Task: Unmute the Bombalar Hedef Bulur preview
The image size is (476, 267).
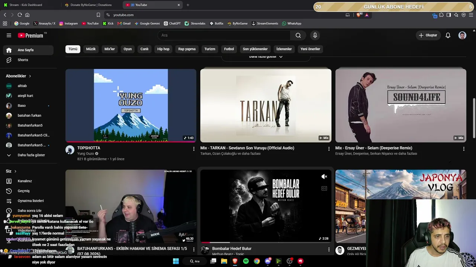Action: point(324,177)
